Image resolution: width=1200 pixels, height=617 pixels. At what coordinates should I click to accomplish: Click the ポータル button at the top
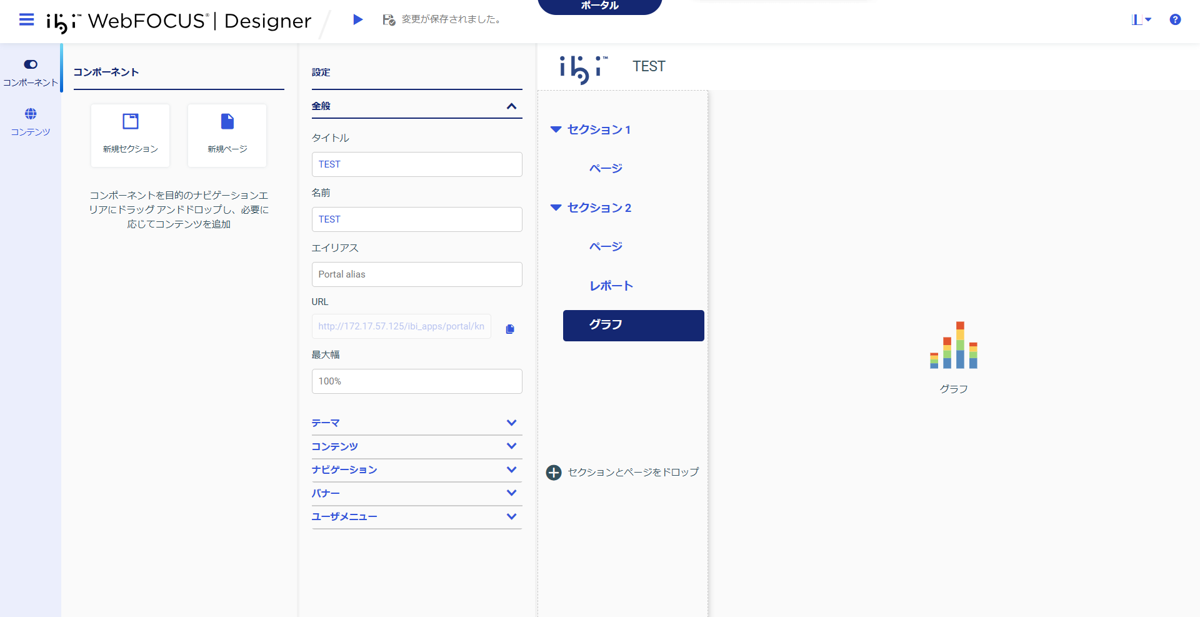(599, 6)
